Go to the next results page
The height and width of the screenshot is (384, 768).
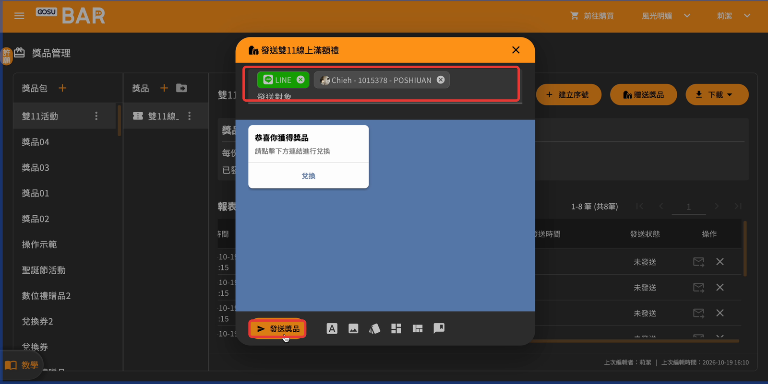pyautogui.click(x=717, y=206)
